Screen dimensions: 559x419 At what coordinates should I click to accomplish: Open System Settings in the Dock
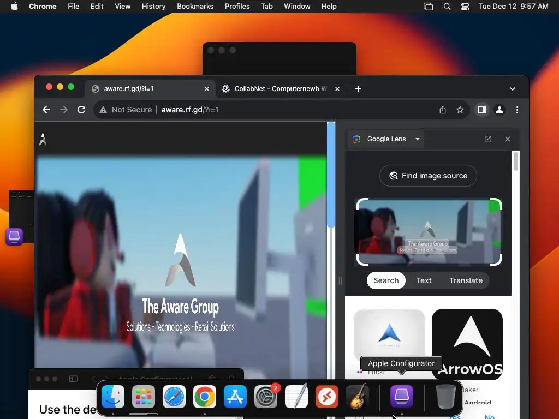tap(266, 397)
